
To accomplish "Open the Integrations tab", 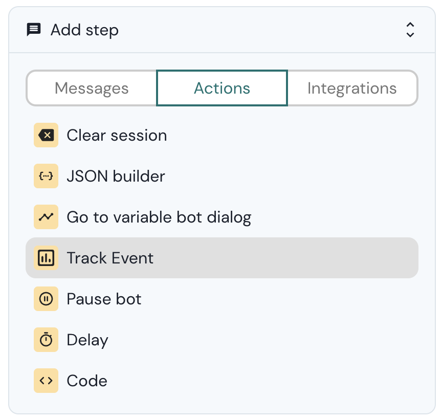I will click(352, 88).
